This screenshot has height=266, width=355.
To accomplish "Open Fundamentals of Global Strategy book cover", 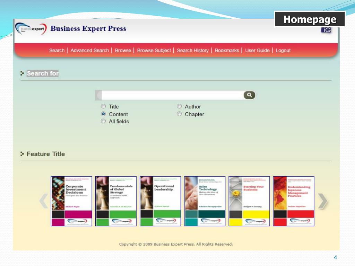I will point(116,201).
